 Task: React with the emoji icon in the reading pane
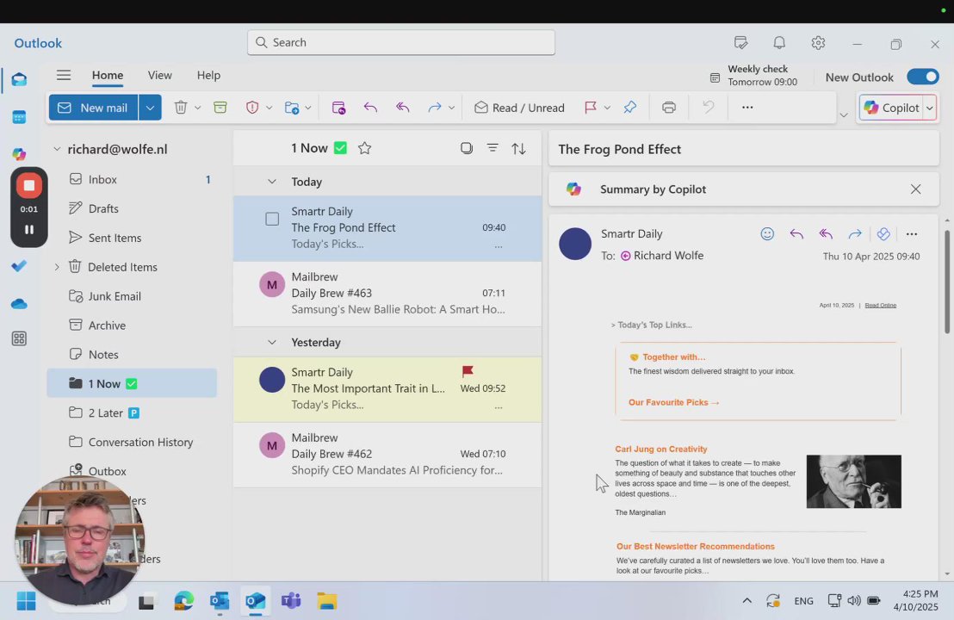[767, 233]
